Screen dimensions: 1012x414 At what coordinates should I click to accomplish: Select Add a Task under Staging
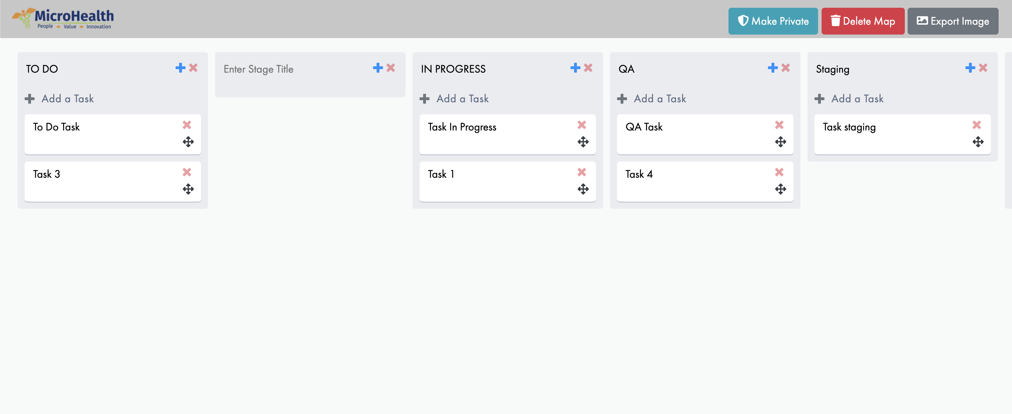[x=857, y=99]
